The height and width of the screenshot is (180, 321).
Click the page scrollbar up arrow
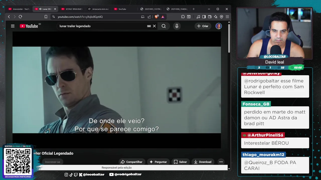[229, 22]
